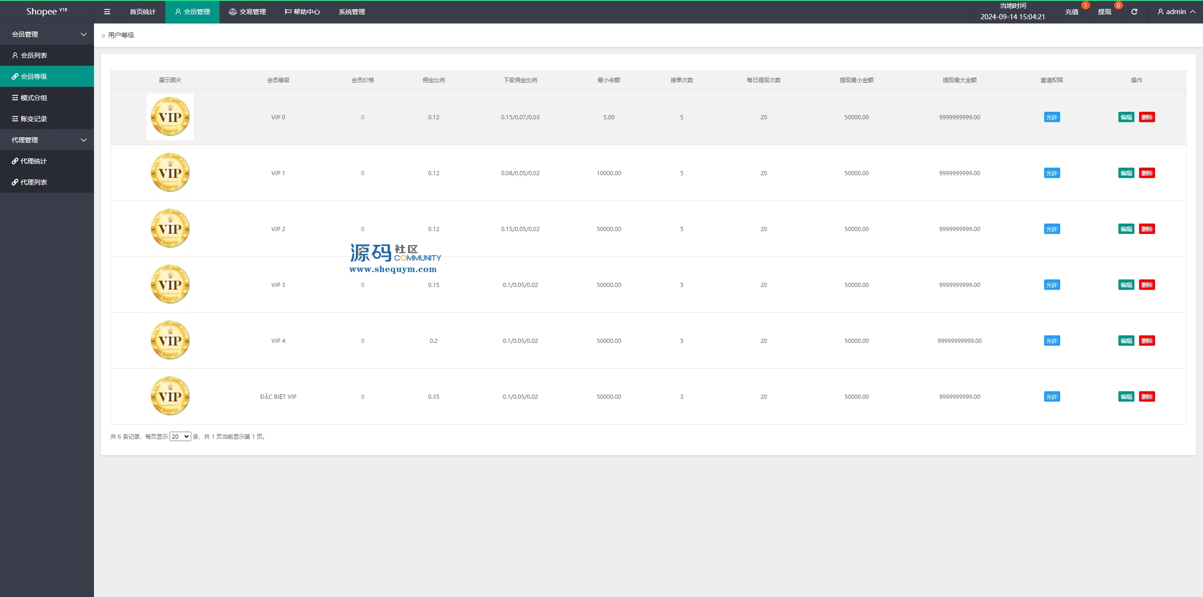Viewport: 1203px width, 597px height.
Task: Expand the admin user menu
Action: coord(1176,12)
